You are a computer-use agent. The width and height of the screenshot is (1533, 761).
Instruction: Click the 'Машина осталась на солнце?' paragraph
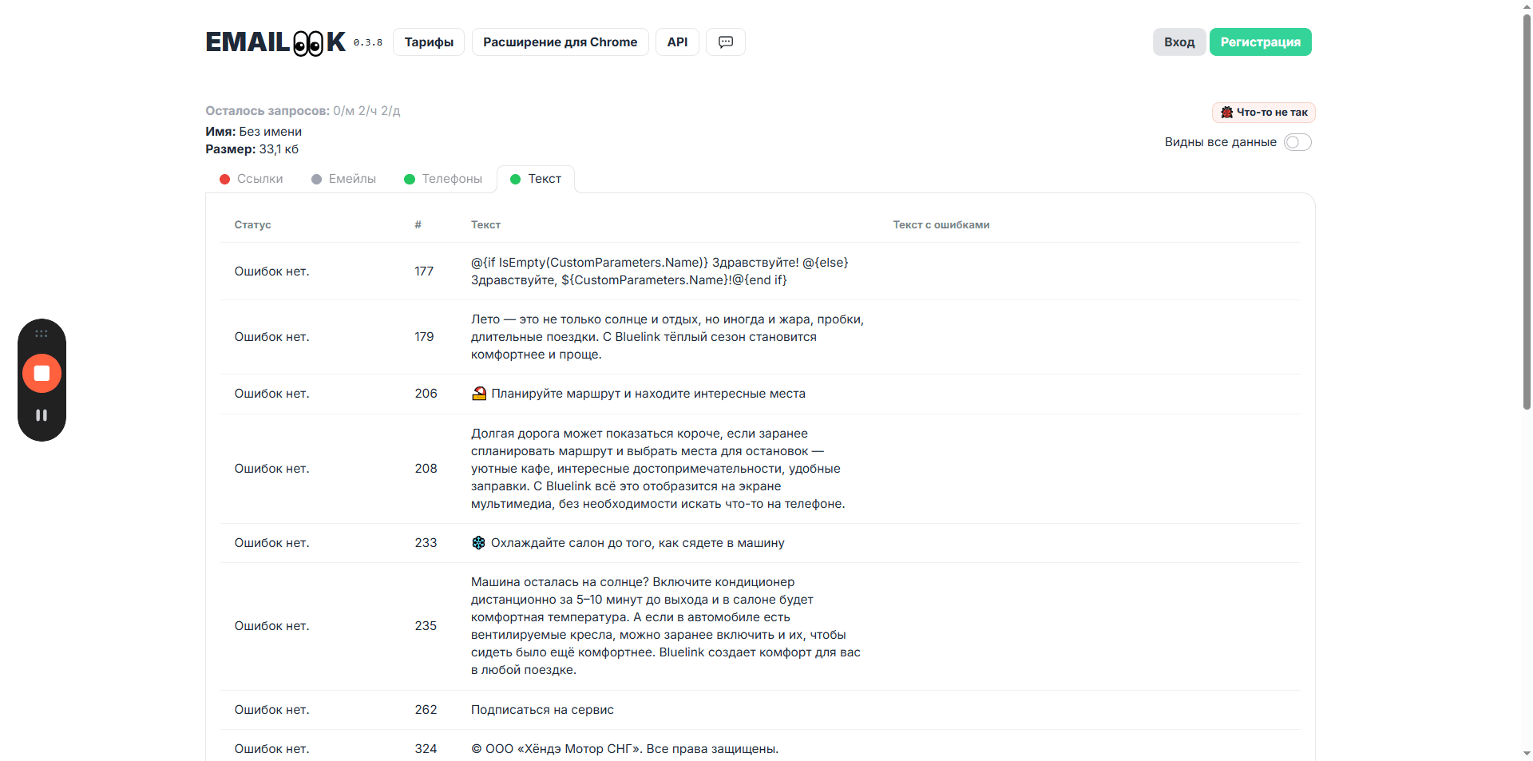(666, 626)
